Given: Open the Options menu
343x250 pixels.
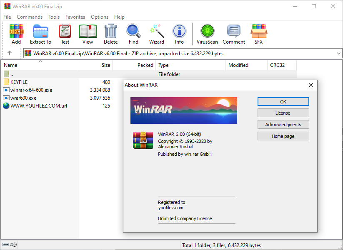Looking at the screenshot, I should 100,17.
